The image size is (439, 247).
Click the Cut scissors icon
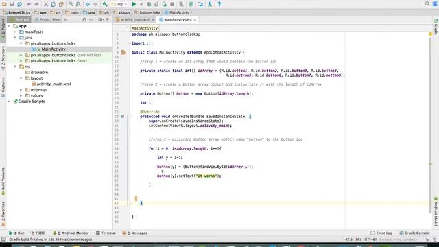click(46, 4)
